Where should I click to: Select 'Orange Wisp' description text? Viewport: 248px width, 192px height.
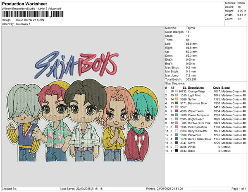[196, 91]
